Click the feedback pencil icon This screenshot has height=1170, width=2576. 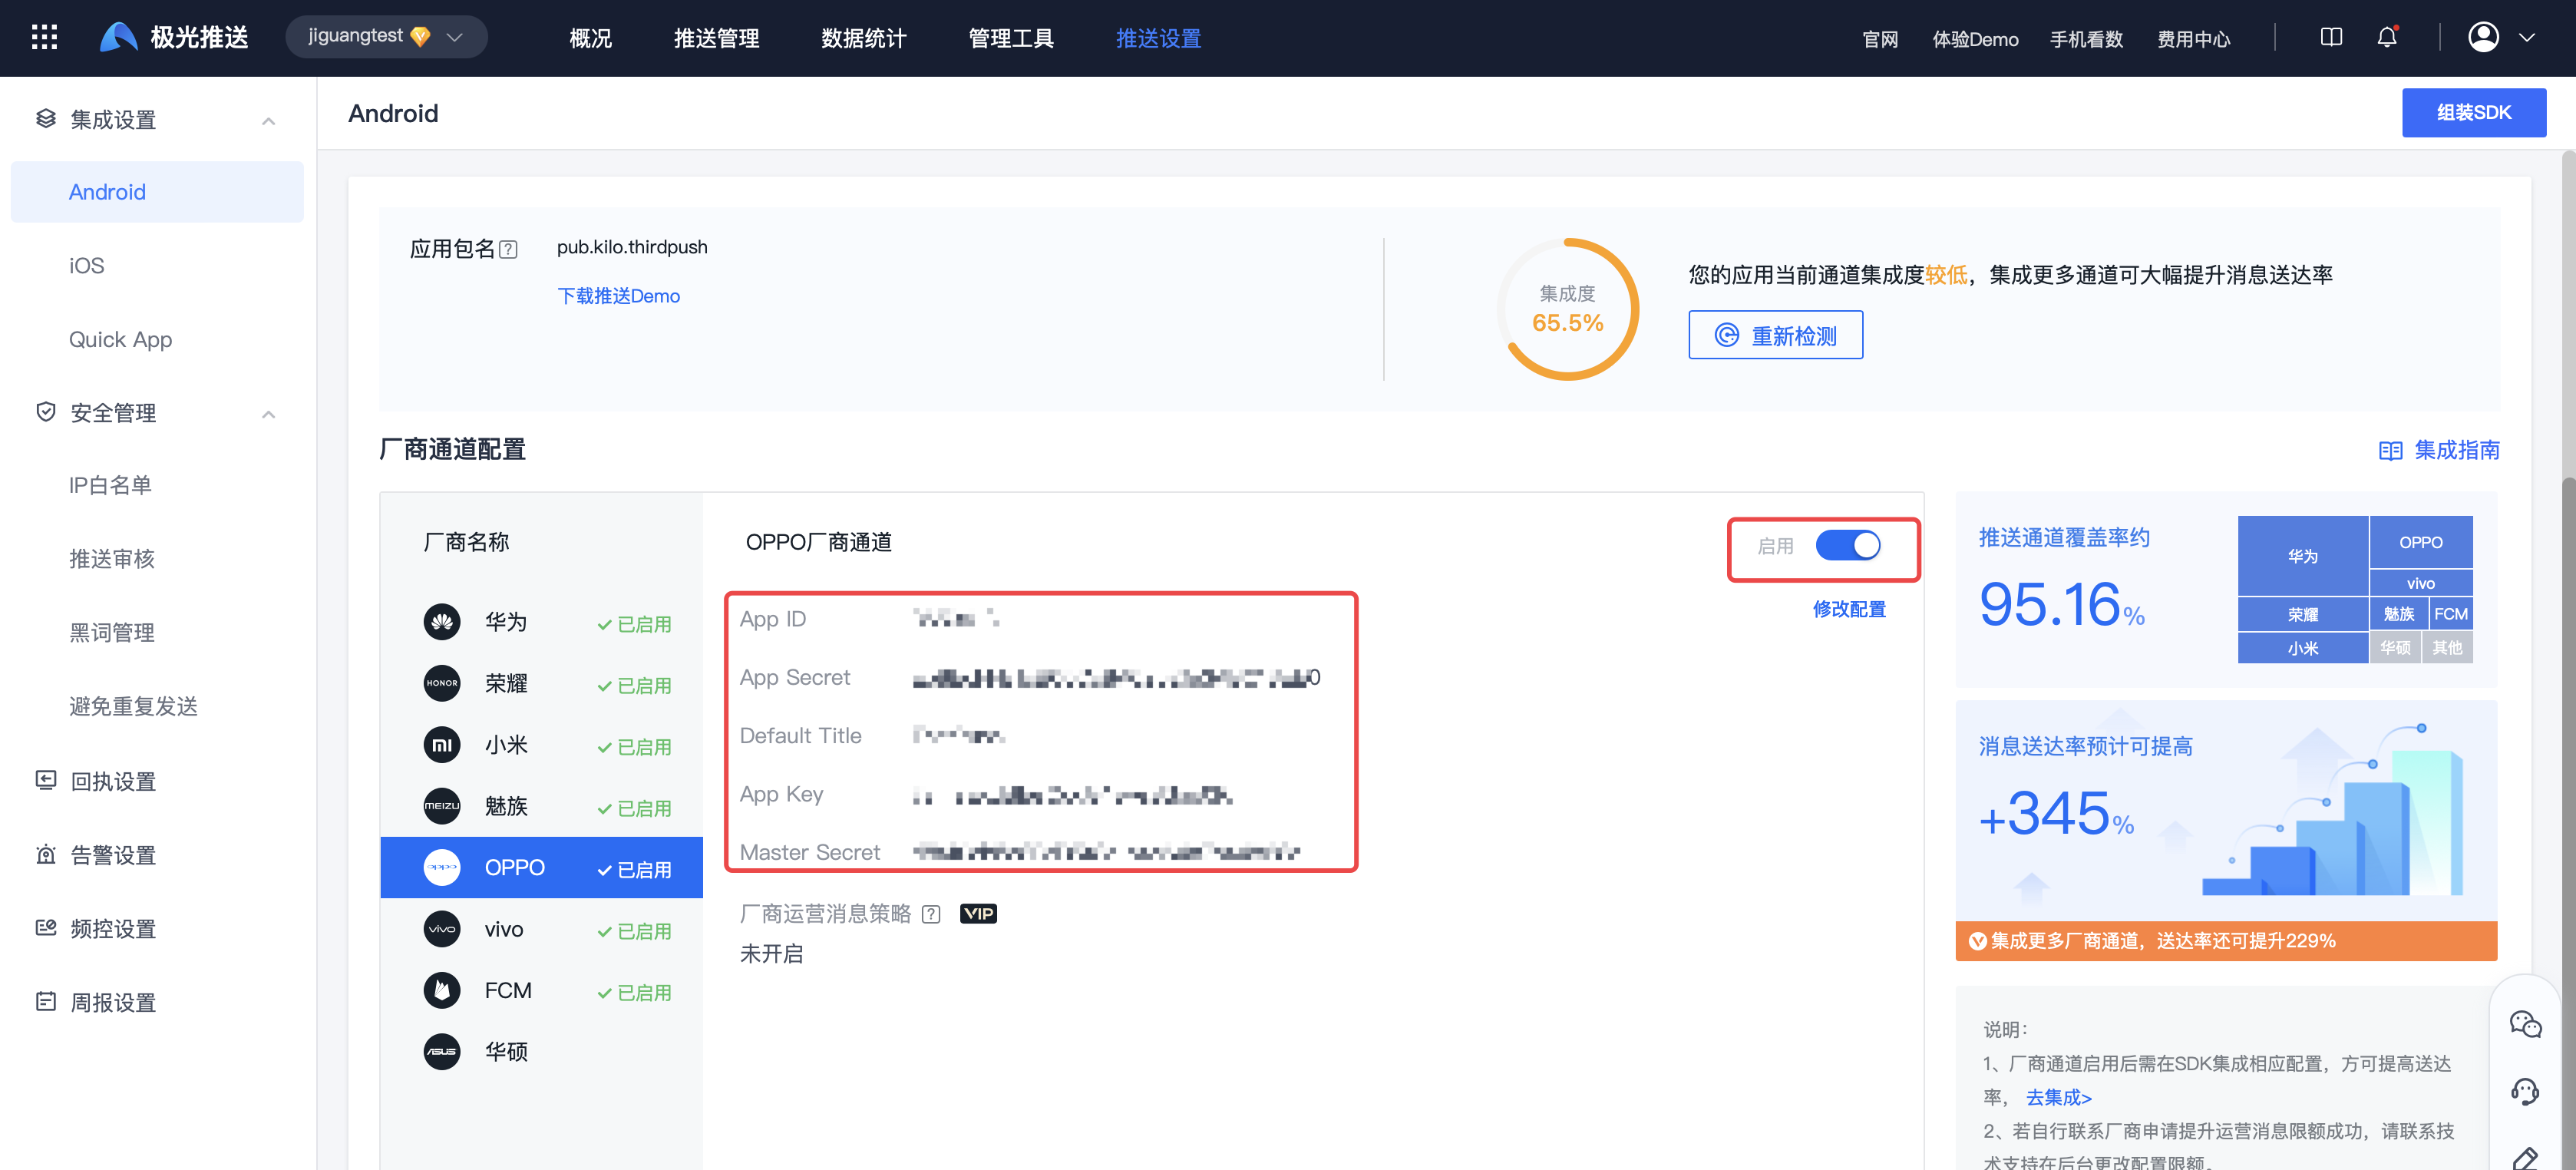click(x=2525, y=1158)
